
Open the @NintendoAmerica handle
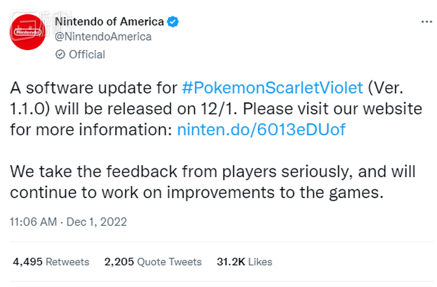103,37
